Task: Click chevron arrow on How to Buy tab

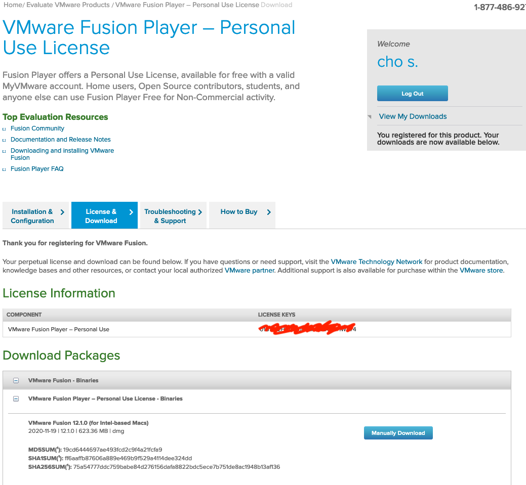Action: [269, 212]
